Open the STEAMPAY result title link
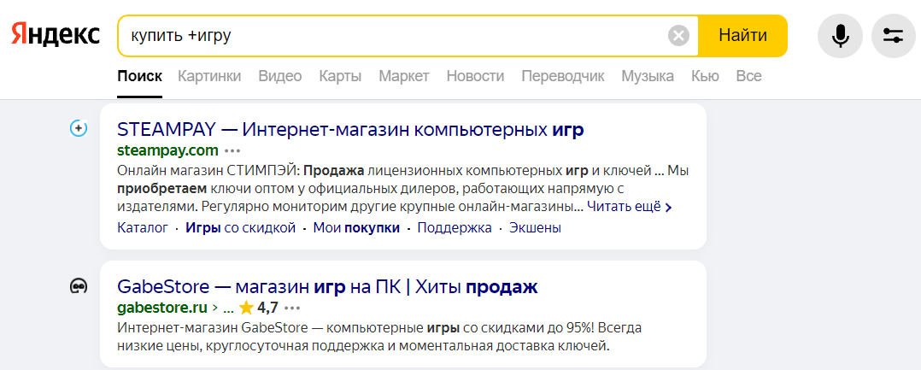This screenshot has width=921, height=370. (x=350, y=129)
